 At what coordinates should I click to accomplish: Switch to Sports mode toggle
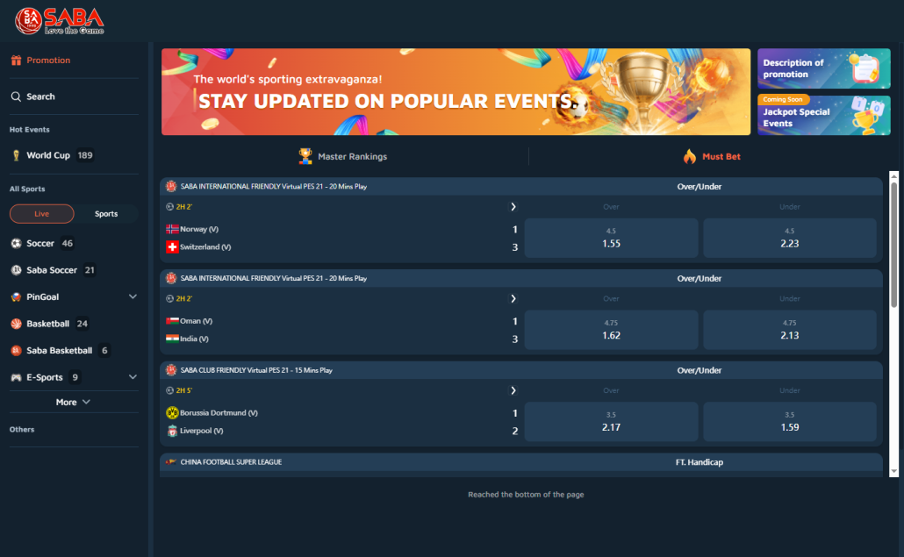[106, 214]
